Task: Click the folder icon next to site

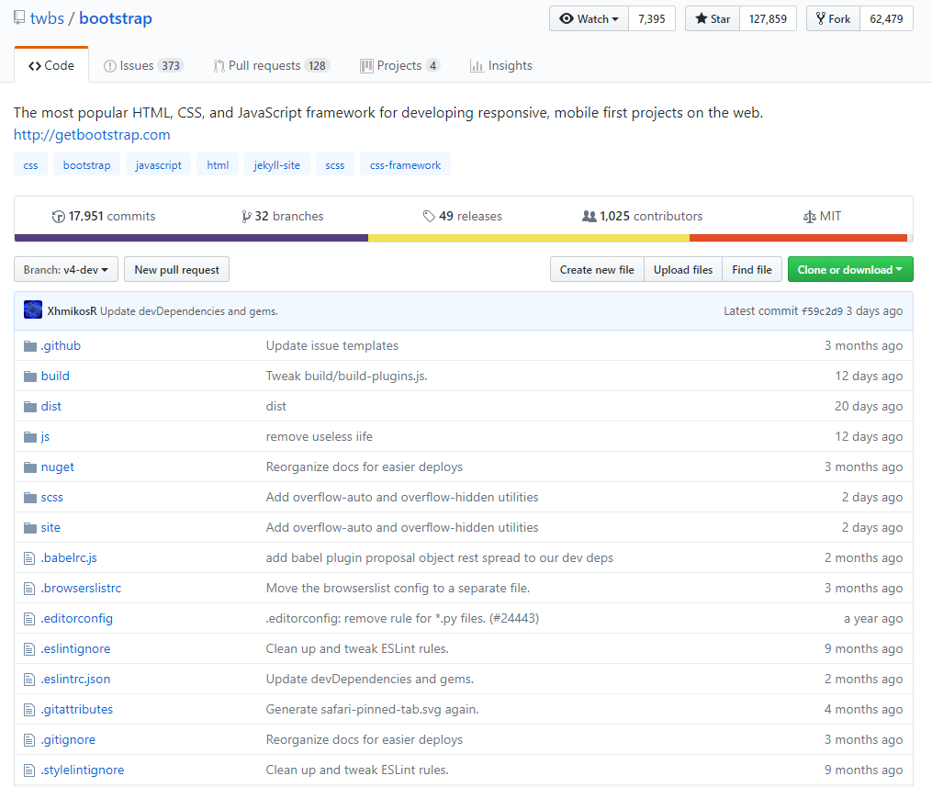Action: tap(30, 528)
